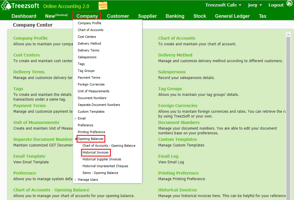Open Chart of Accounts - Opening Balance page link

pos(51,190)
